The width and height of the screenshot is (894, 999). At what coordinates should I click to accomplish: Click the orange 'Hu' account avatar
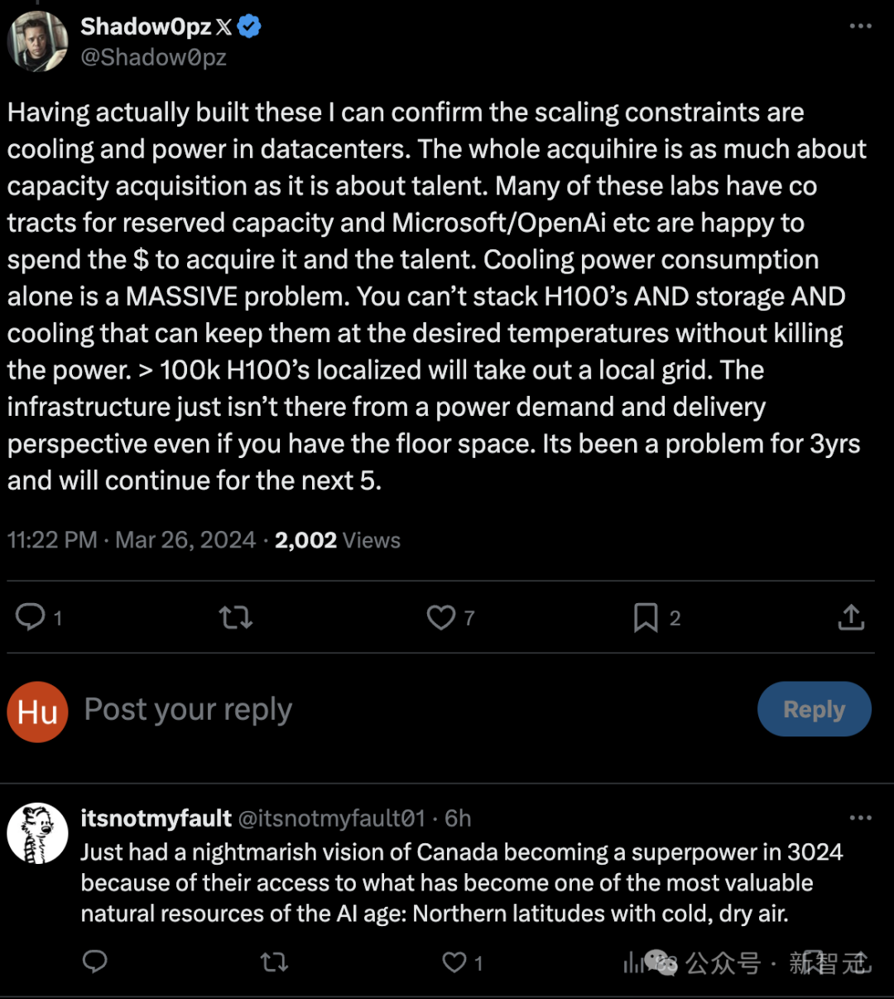[x=37, y=712]
